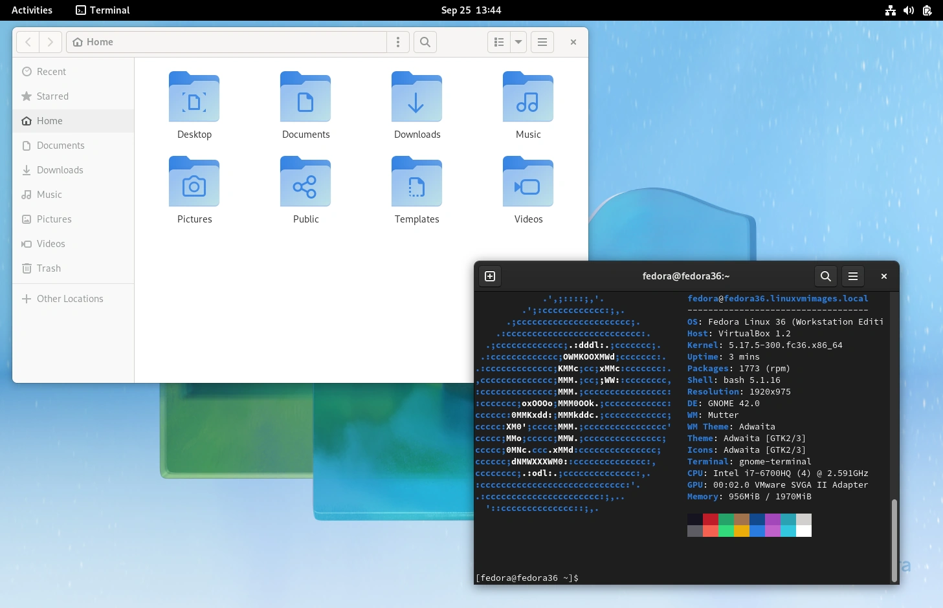
Task: Activate the search icon in Files
Action: [425, 42]
